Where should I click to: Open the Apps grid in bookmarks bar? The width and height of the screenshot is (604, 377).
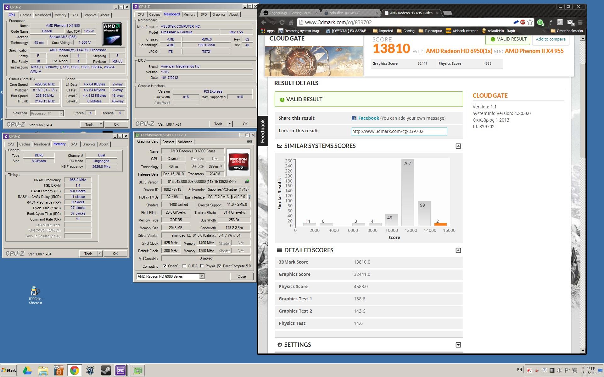(x=267, y=31)
